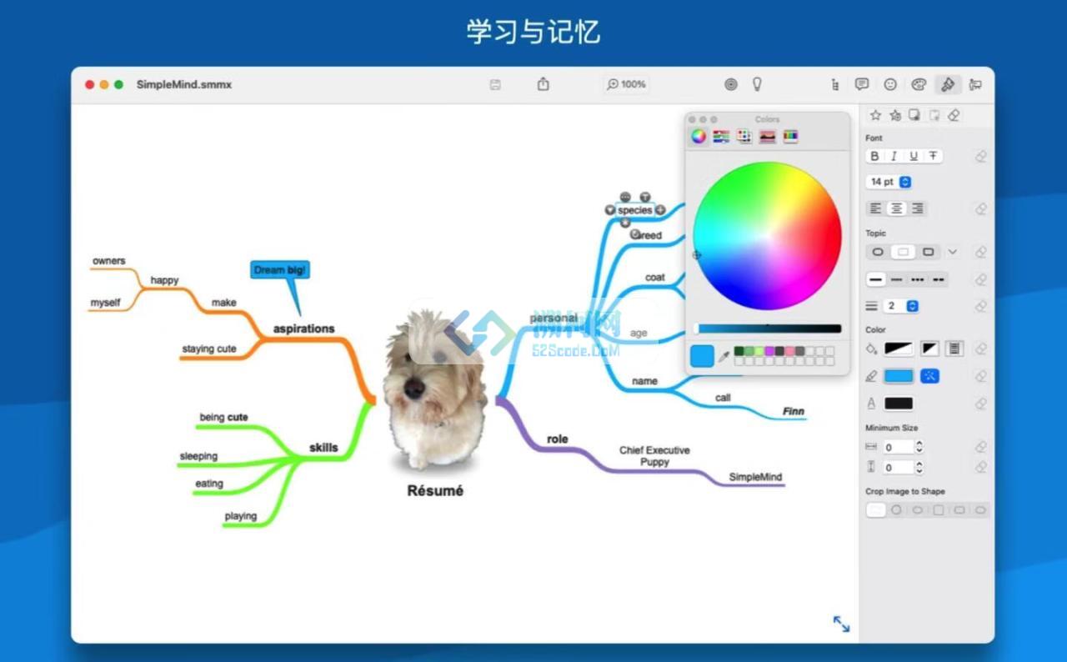This screenshot has height=662, width=1067.
Task: Expand more topic shapes chevron
Action: click(x=953, y=252)
